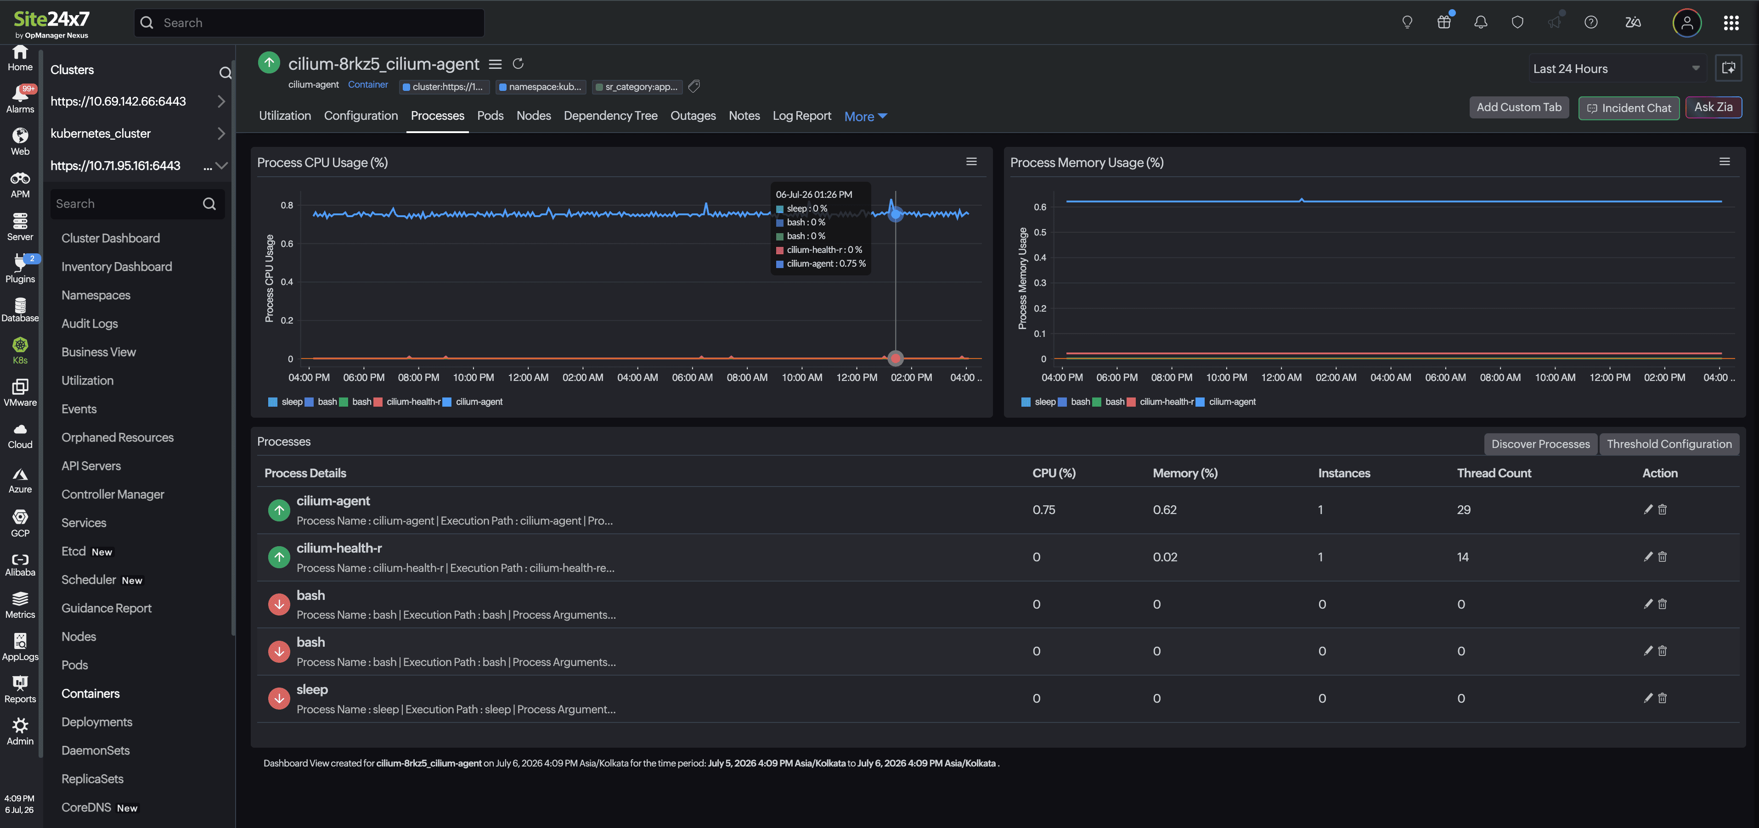Screen dimensions: 1759x828
Task: Refresh the cilium-agent monitor with the reload icon
Action: pos(518,63)
